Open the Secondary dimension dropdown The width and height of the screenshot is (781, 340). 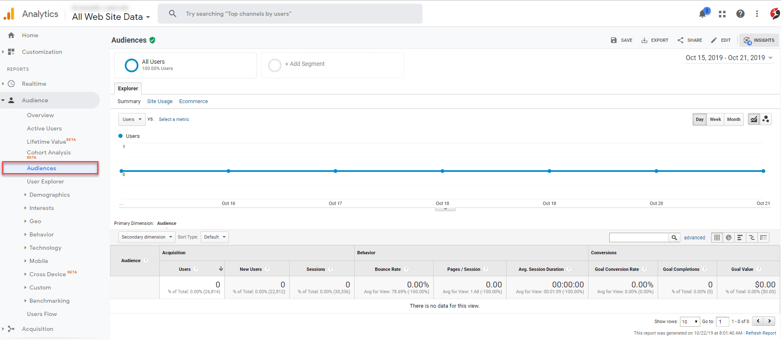147,237
